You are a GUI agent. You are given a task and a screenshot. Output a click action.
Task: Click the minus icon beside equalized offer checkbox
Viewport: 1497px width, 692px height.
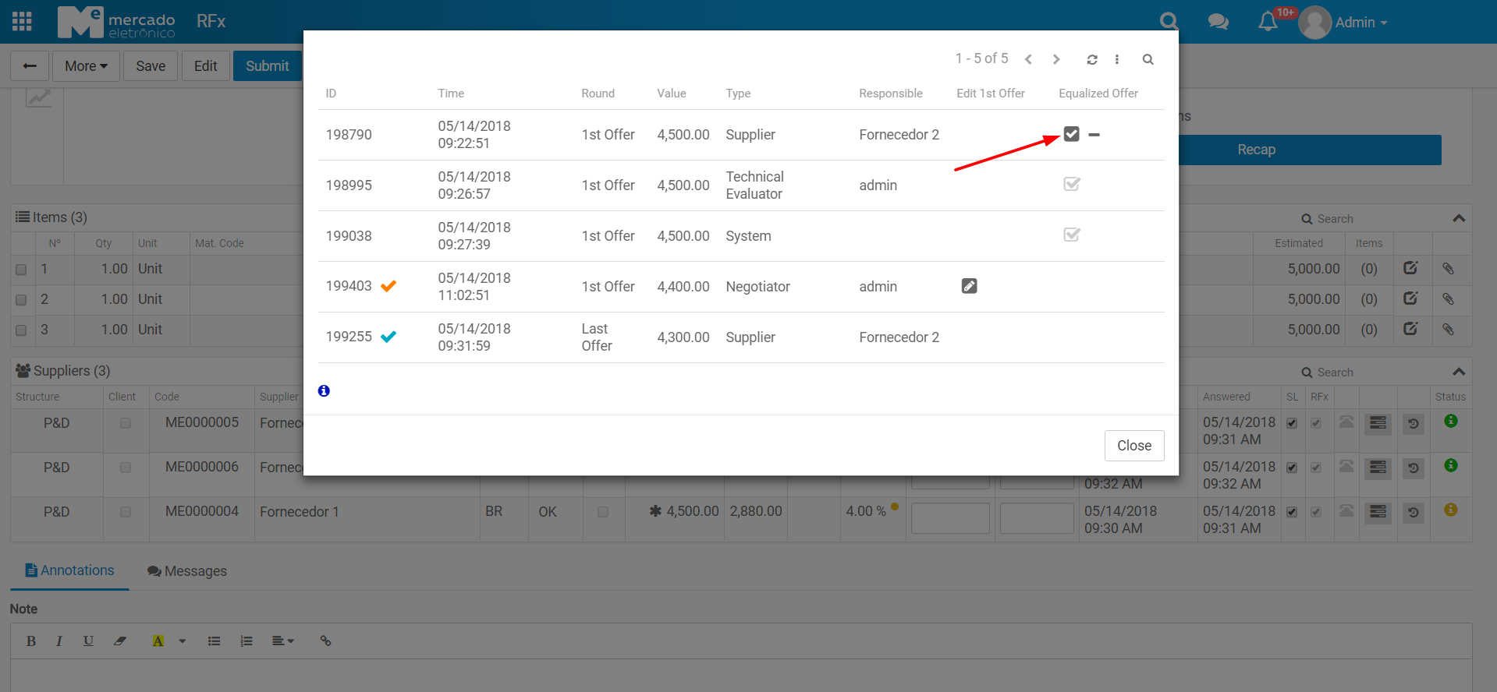coord(1094,135)
